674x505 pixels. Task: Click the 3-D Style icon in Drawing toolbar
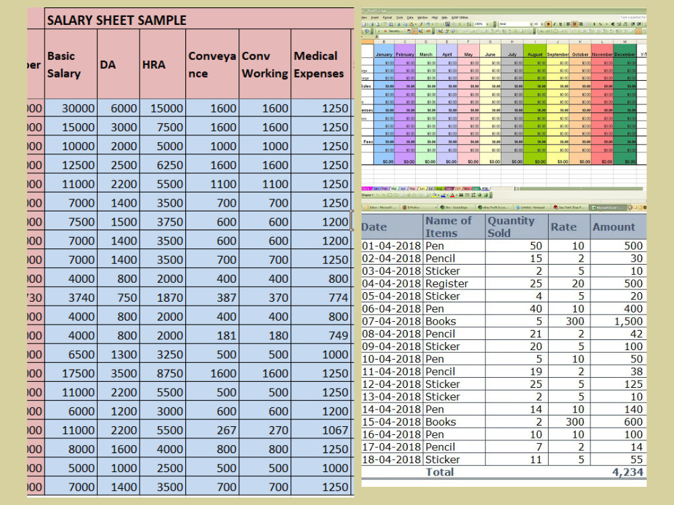coord(486,195)
